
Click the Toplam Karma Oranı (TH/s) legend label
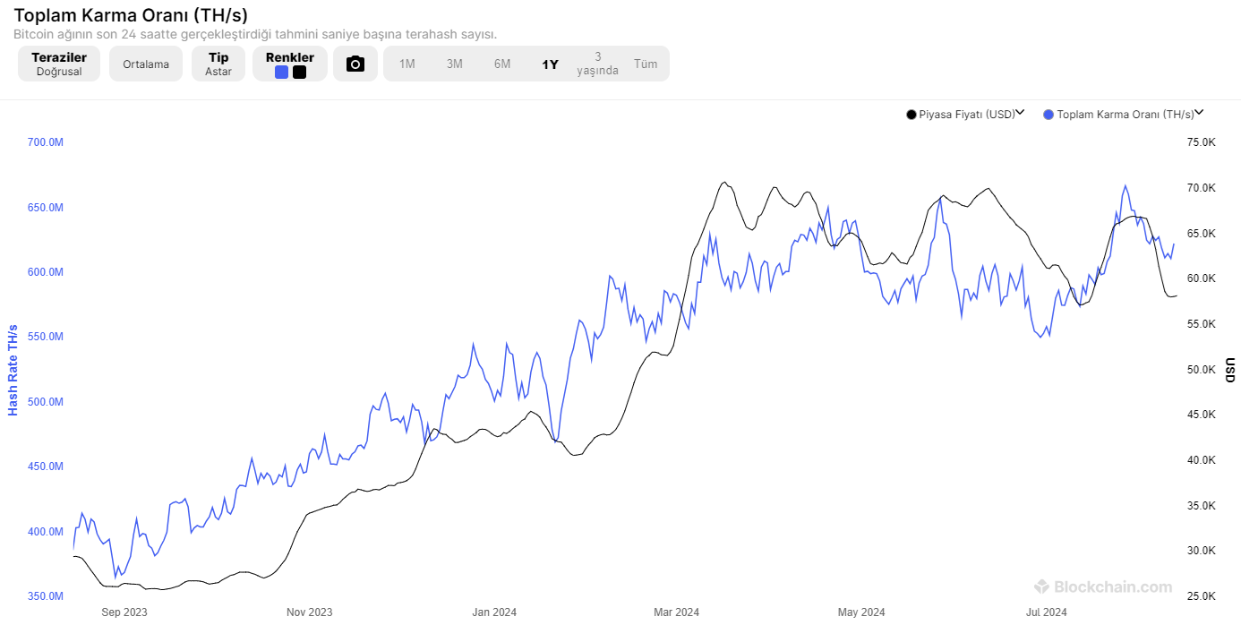1125,115
